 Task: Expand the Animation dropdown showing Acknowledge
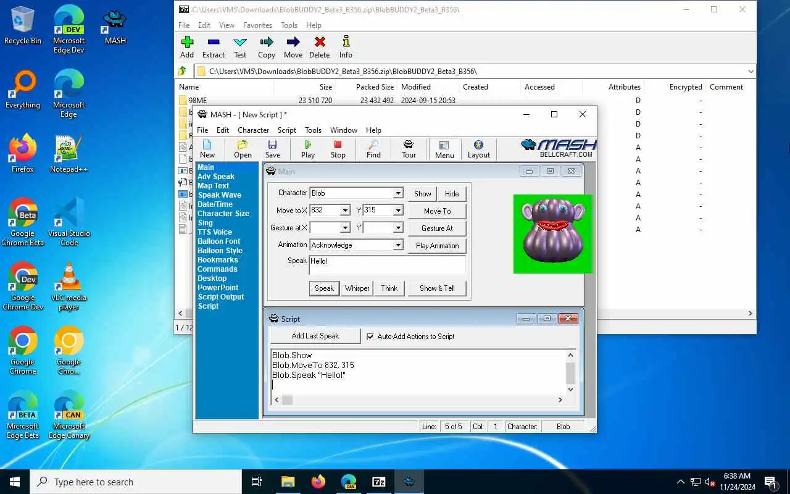coord(398,245)
